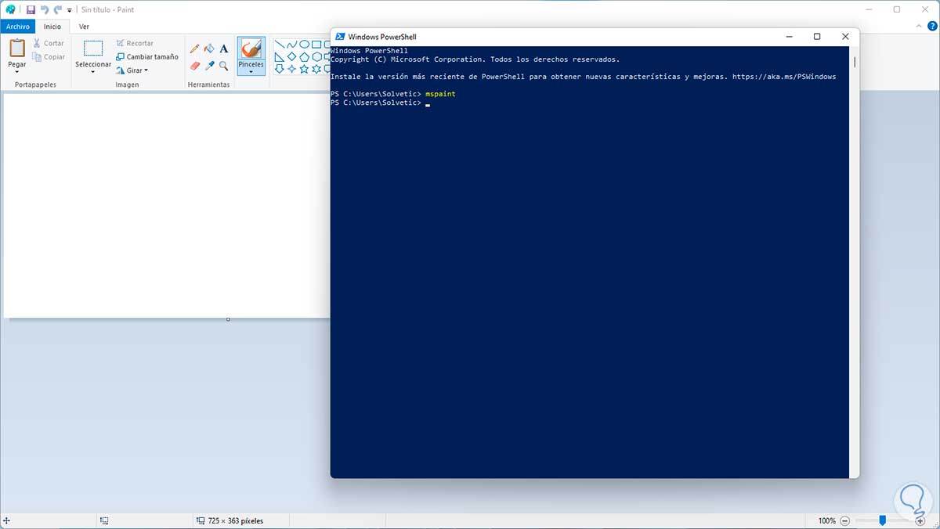Select the Magnifier tool
Image resolution: width=940 pixels, height=529 pixels.
223,67
